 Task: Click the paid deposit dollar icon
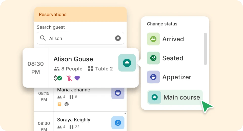point(58,78)
